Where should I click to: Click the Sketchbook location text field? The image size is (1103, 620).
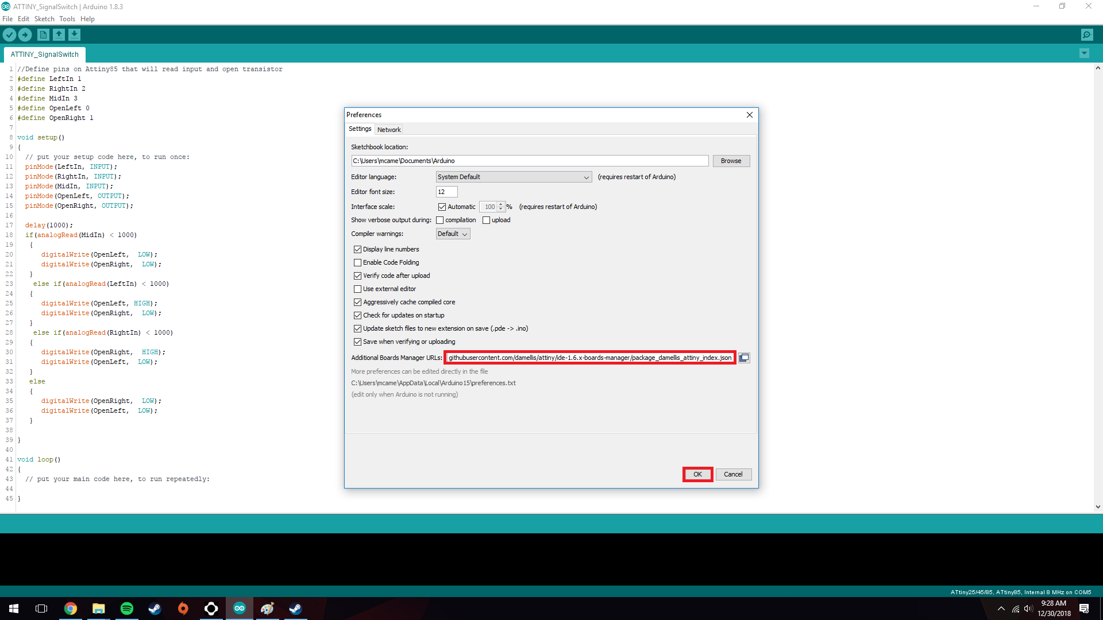point(530,161)
